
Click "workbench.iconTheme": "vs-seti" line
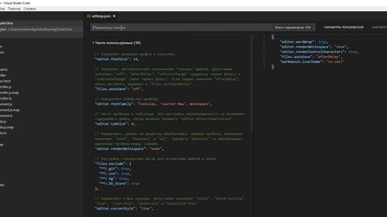click(x=312, y=61)
